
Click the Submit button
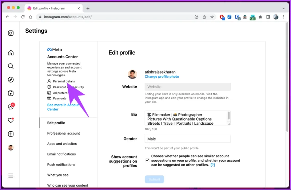click(x=154, y=179)
